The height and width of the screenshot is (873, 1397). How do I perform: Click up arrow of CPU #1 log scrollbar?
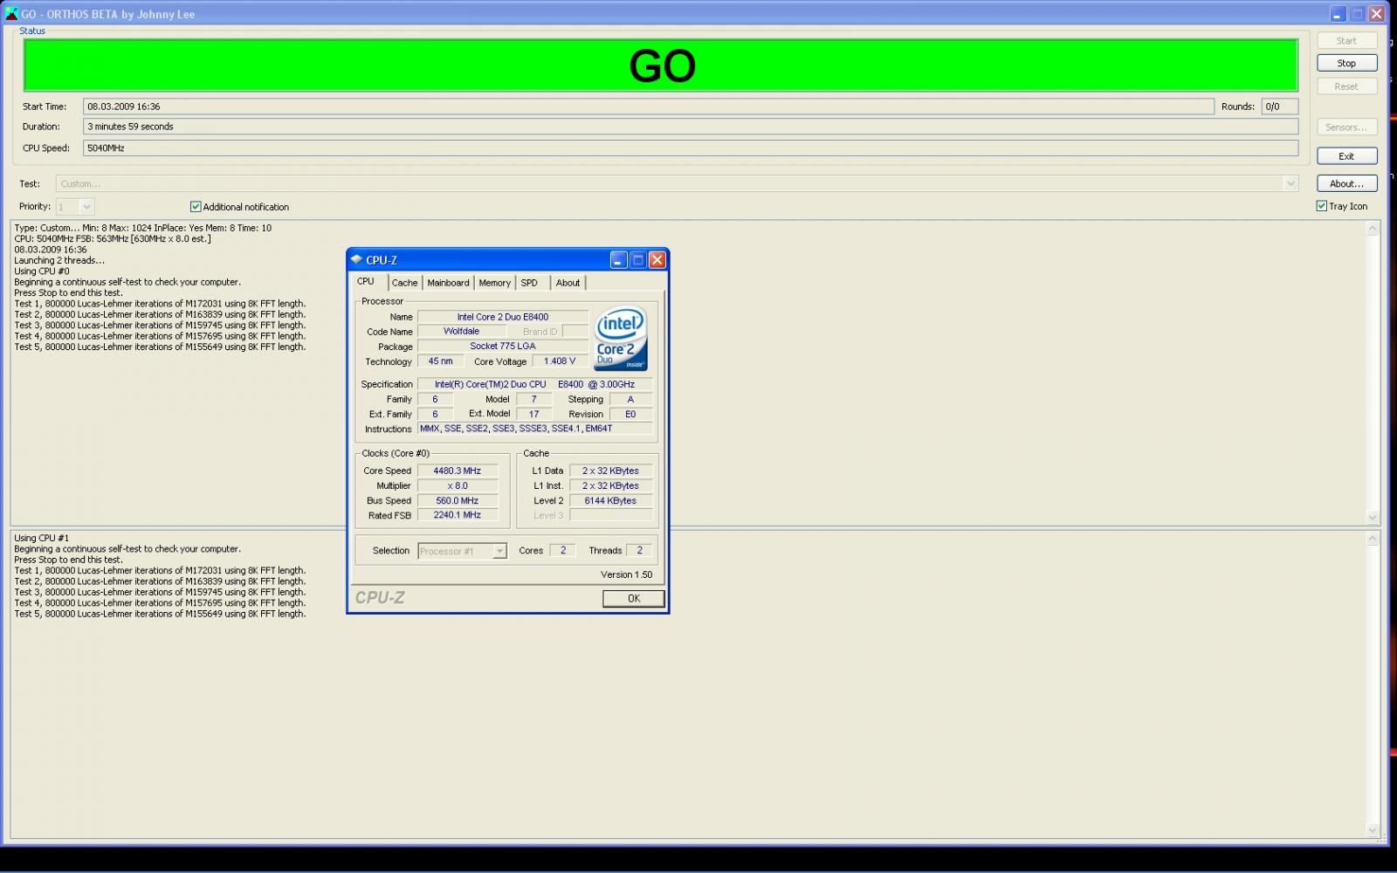[1373, 539]
